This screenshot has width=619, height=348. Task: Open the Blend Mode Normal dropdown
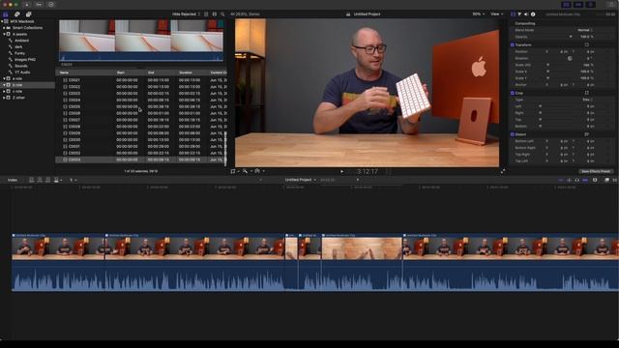pyautogui.click(x=585, y=30)
